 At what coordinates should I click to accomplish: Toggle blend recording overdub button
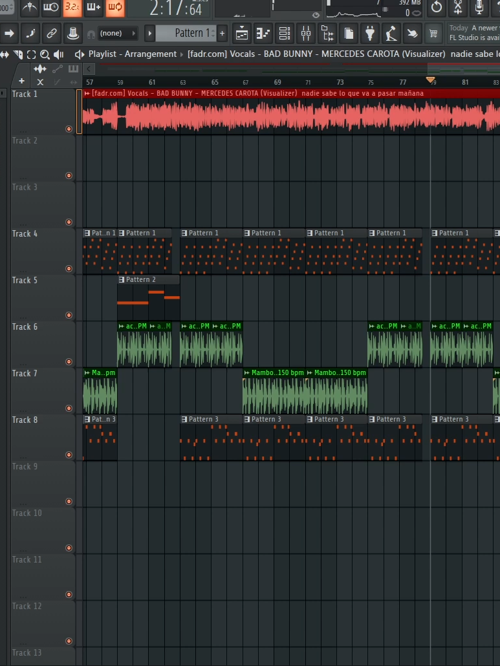coord(93,7)
